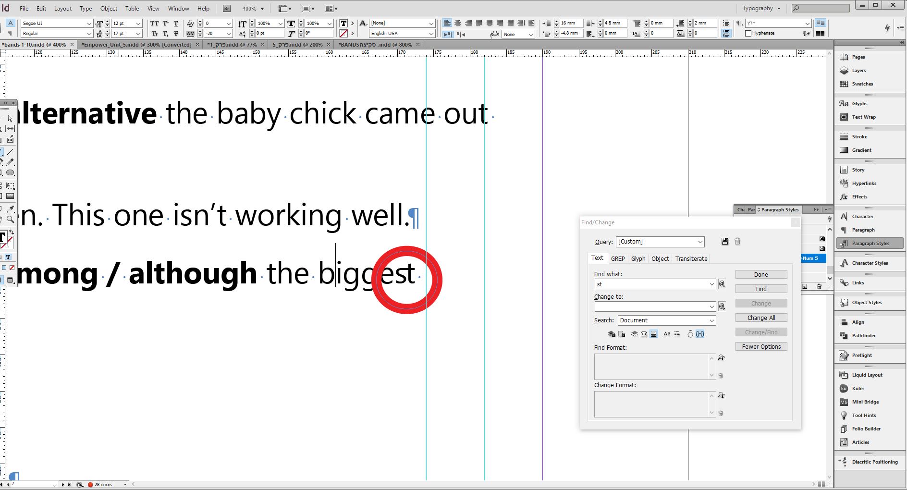Specify attributes to find in Find Format
This screenshot has width=907, height=490.
point(721,358)
